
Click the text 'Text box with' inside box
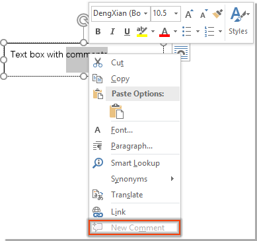point(37,54)
